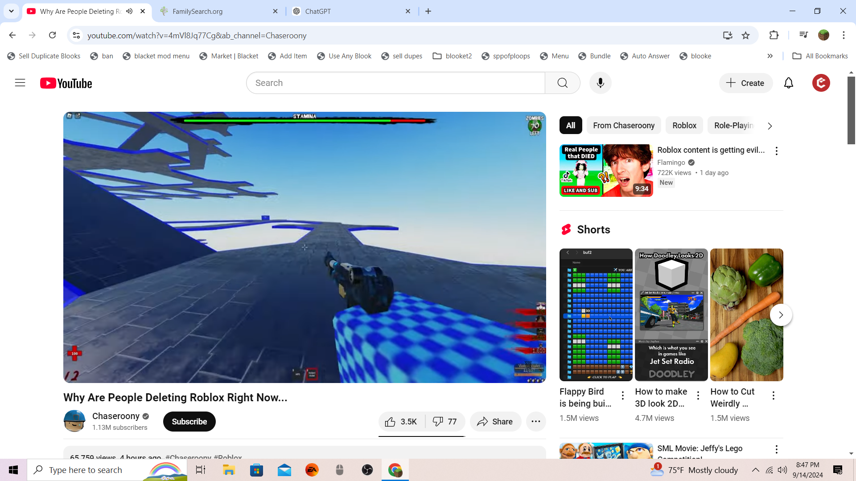Open the YouTube hamburger guide menu
The image size is (856, 481).
point(20,83)
